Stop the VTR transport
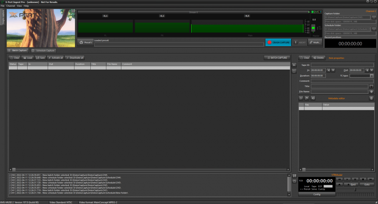378x204 pixels. pos(363,179)
